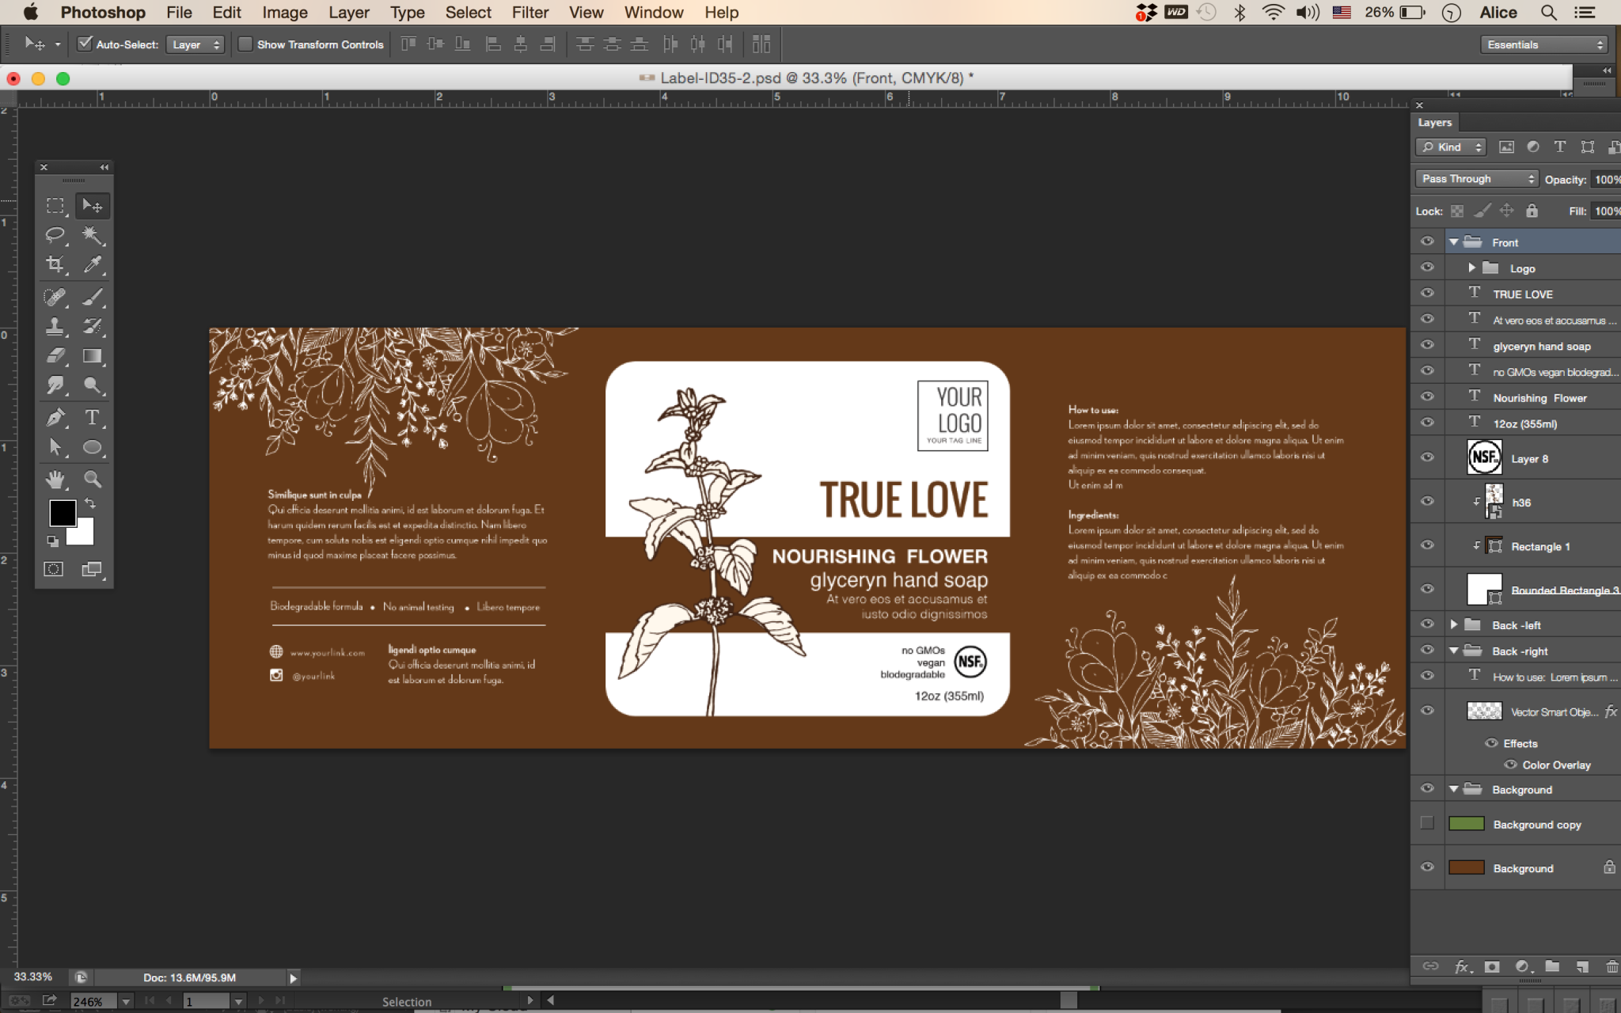Select the Pen tool
1621x1013 pixels.
[x=55, y=417]
